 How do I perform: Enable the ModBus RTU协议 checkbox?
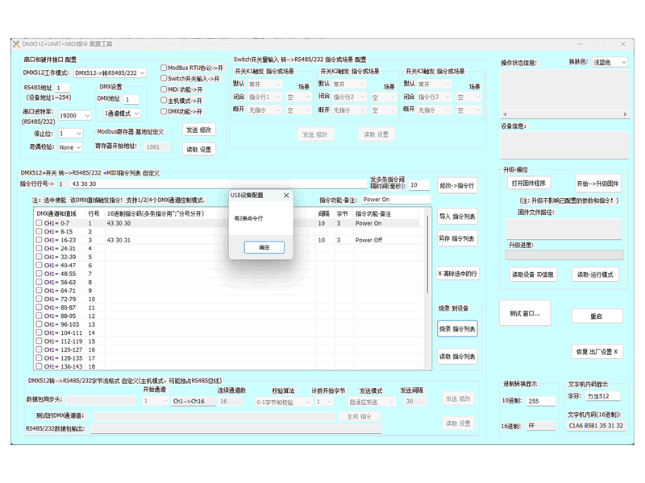(x=164, y=68)
